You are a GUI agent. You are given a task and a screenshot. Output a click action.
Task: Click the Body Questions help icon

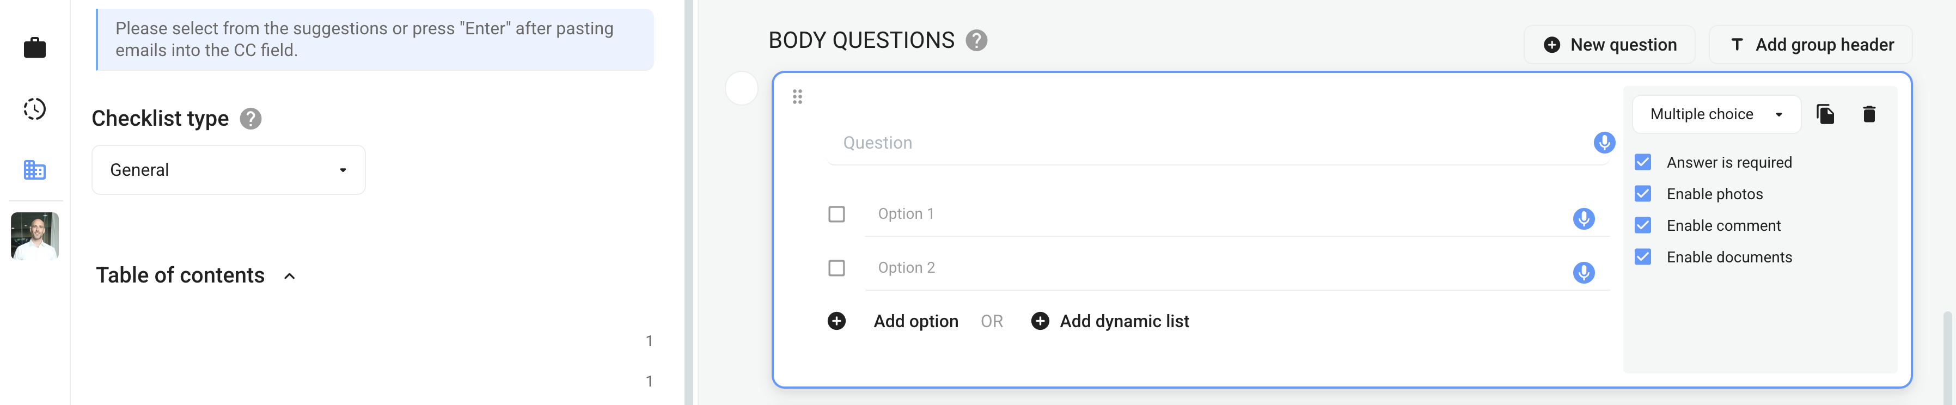[976, 40]
